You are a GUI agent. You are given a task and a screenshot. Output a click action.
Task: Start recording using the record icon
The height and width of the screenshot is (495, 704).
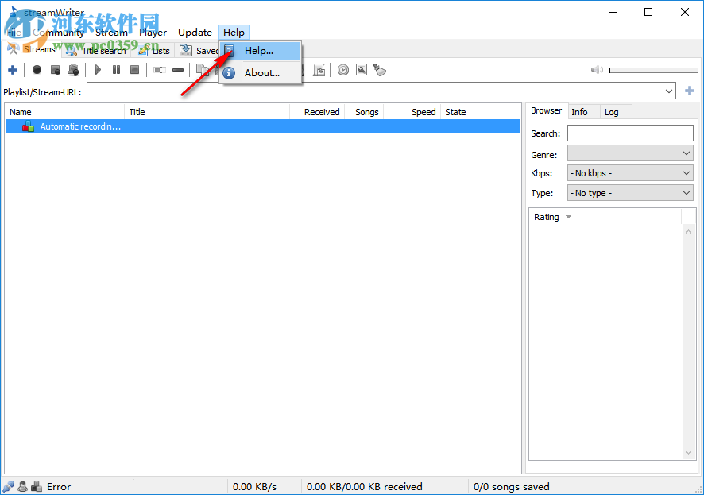[37, 70]
